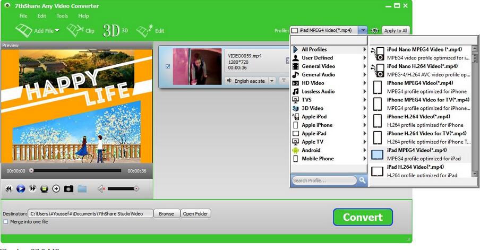Play the preview video
The height and width of the screenshot is (250, 480).
click(21, 189)
